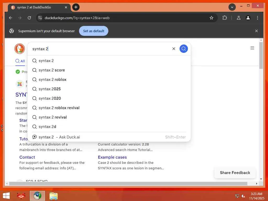The image size is (268, 201).
Task: Click the vertical page scrollbar thumb
Action: (x=261, y=55)
